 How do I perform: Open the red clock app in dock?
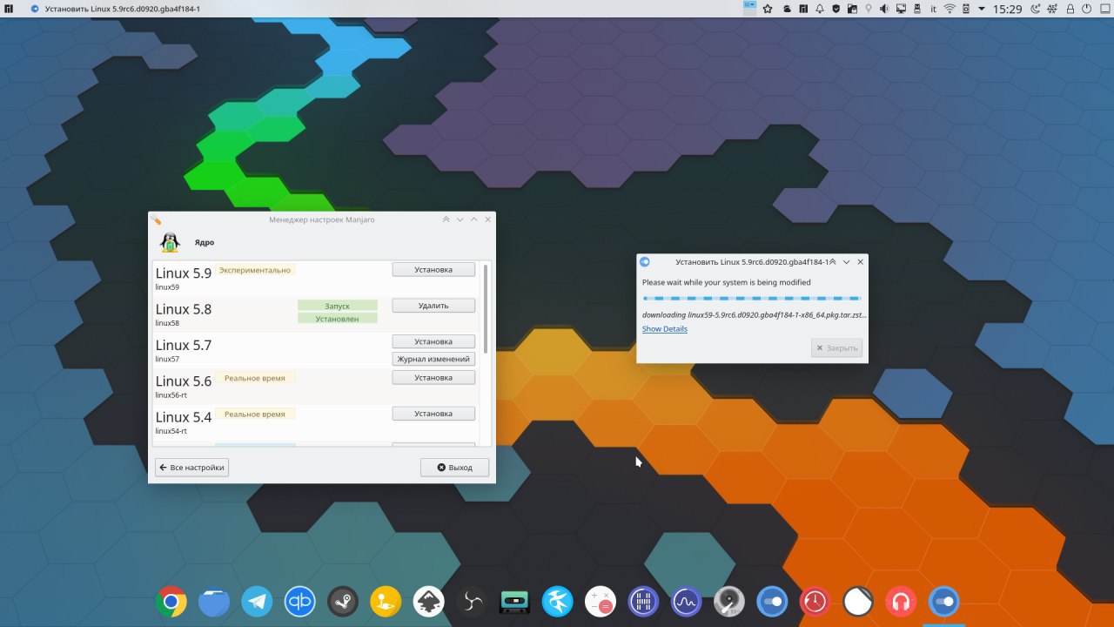tap(815, 601)
